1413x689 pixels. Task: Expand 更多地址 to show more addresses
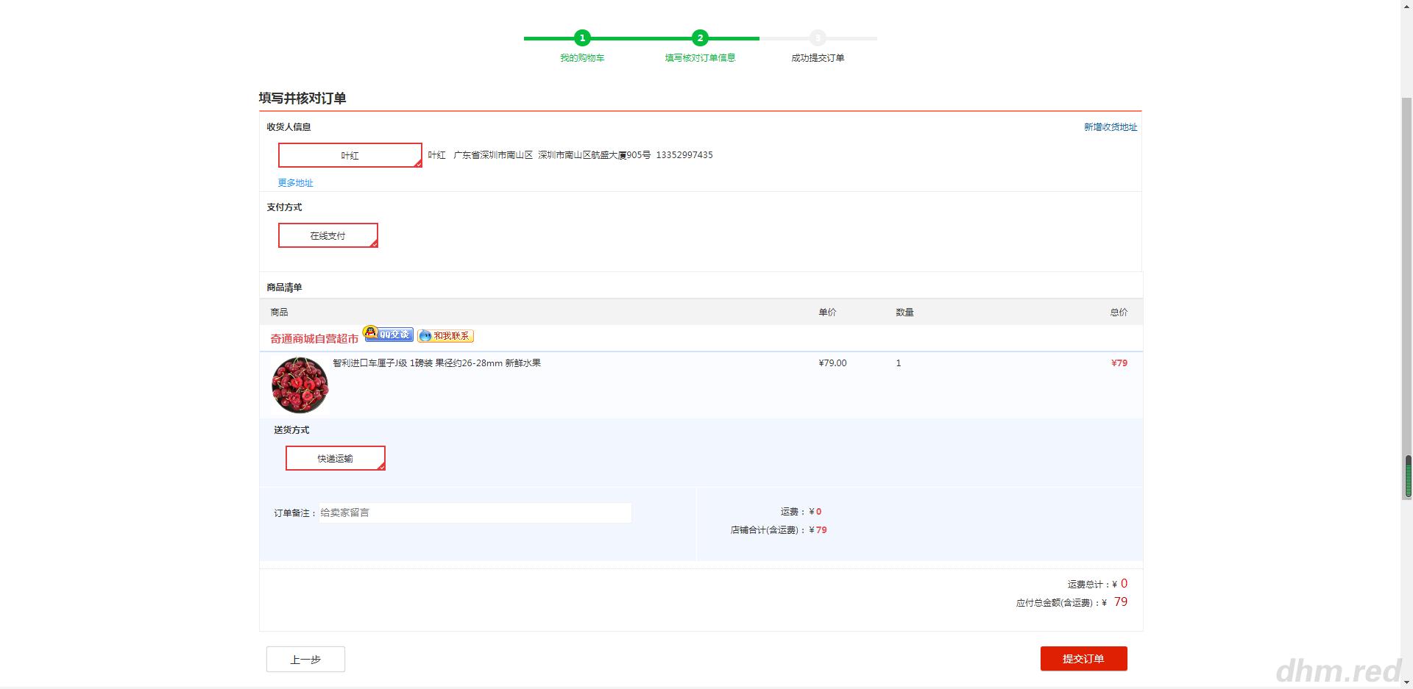point(295,183)
